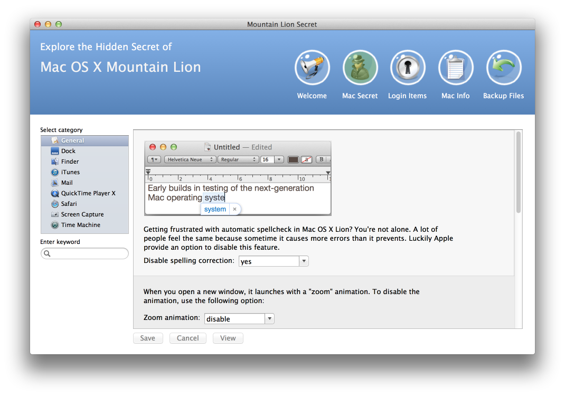Click the iTunes category icon

coord(55,172)
